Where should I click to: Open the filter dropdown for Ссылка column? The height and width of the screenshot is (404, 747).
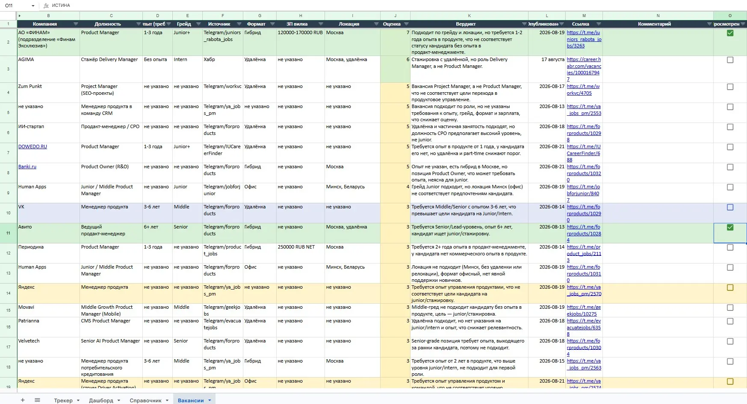[599, 24]
